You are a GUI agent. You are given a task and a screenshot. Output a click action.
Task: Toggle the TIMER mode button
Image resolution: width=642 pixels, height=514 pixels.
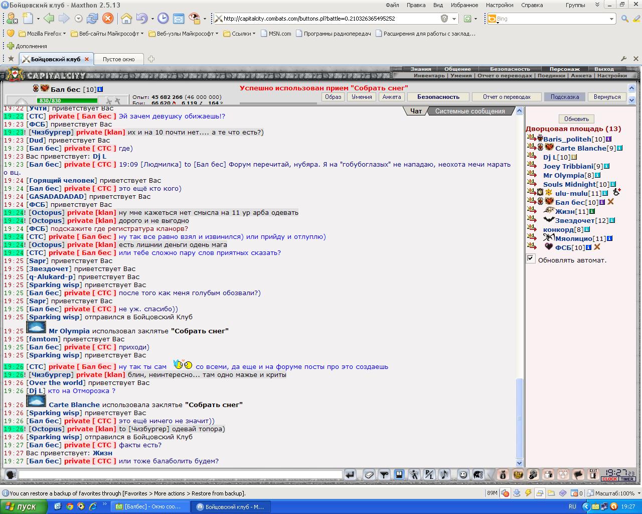[627, 479]
